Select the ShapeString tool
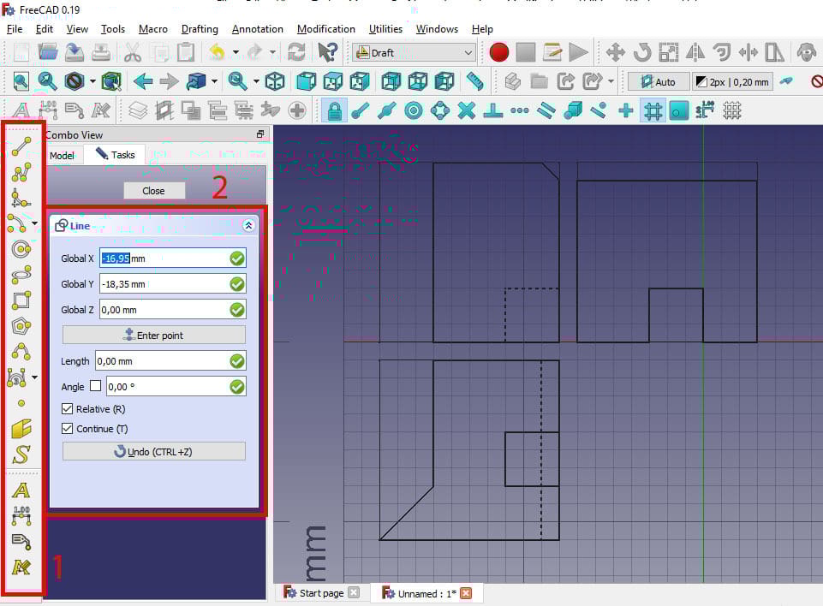This screenshot has width=823, height=606. [x=21, y=454]
